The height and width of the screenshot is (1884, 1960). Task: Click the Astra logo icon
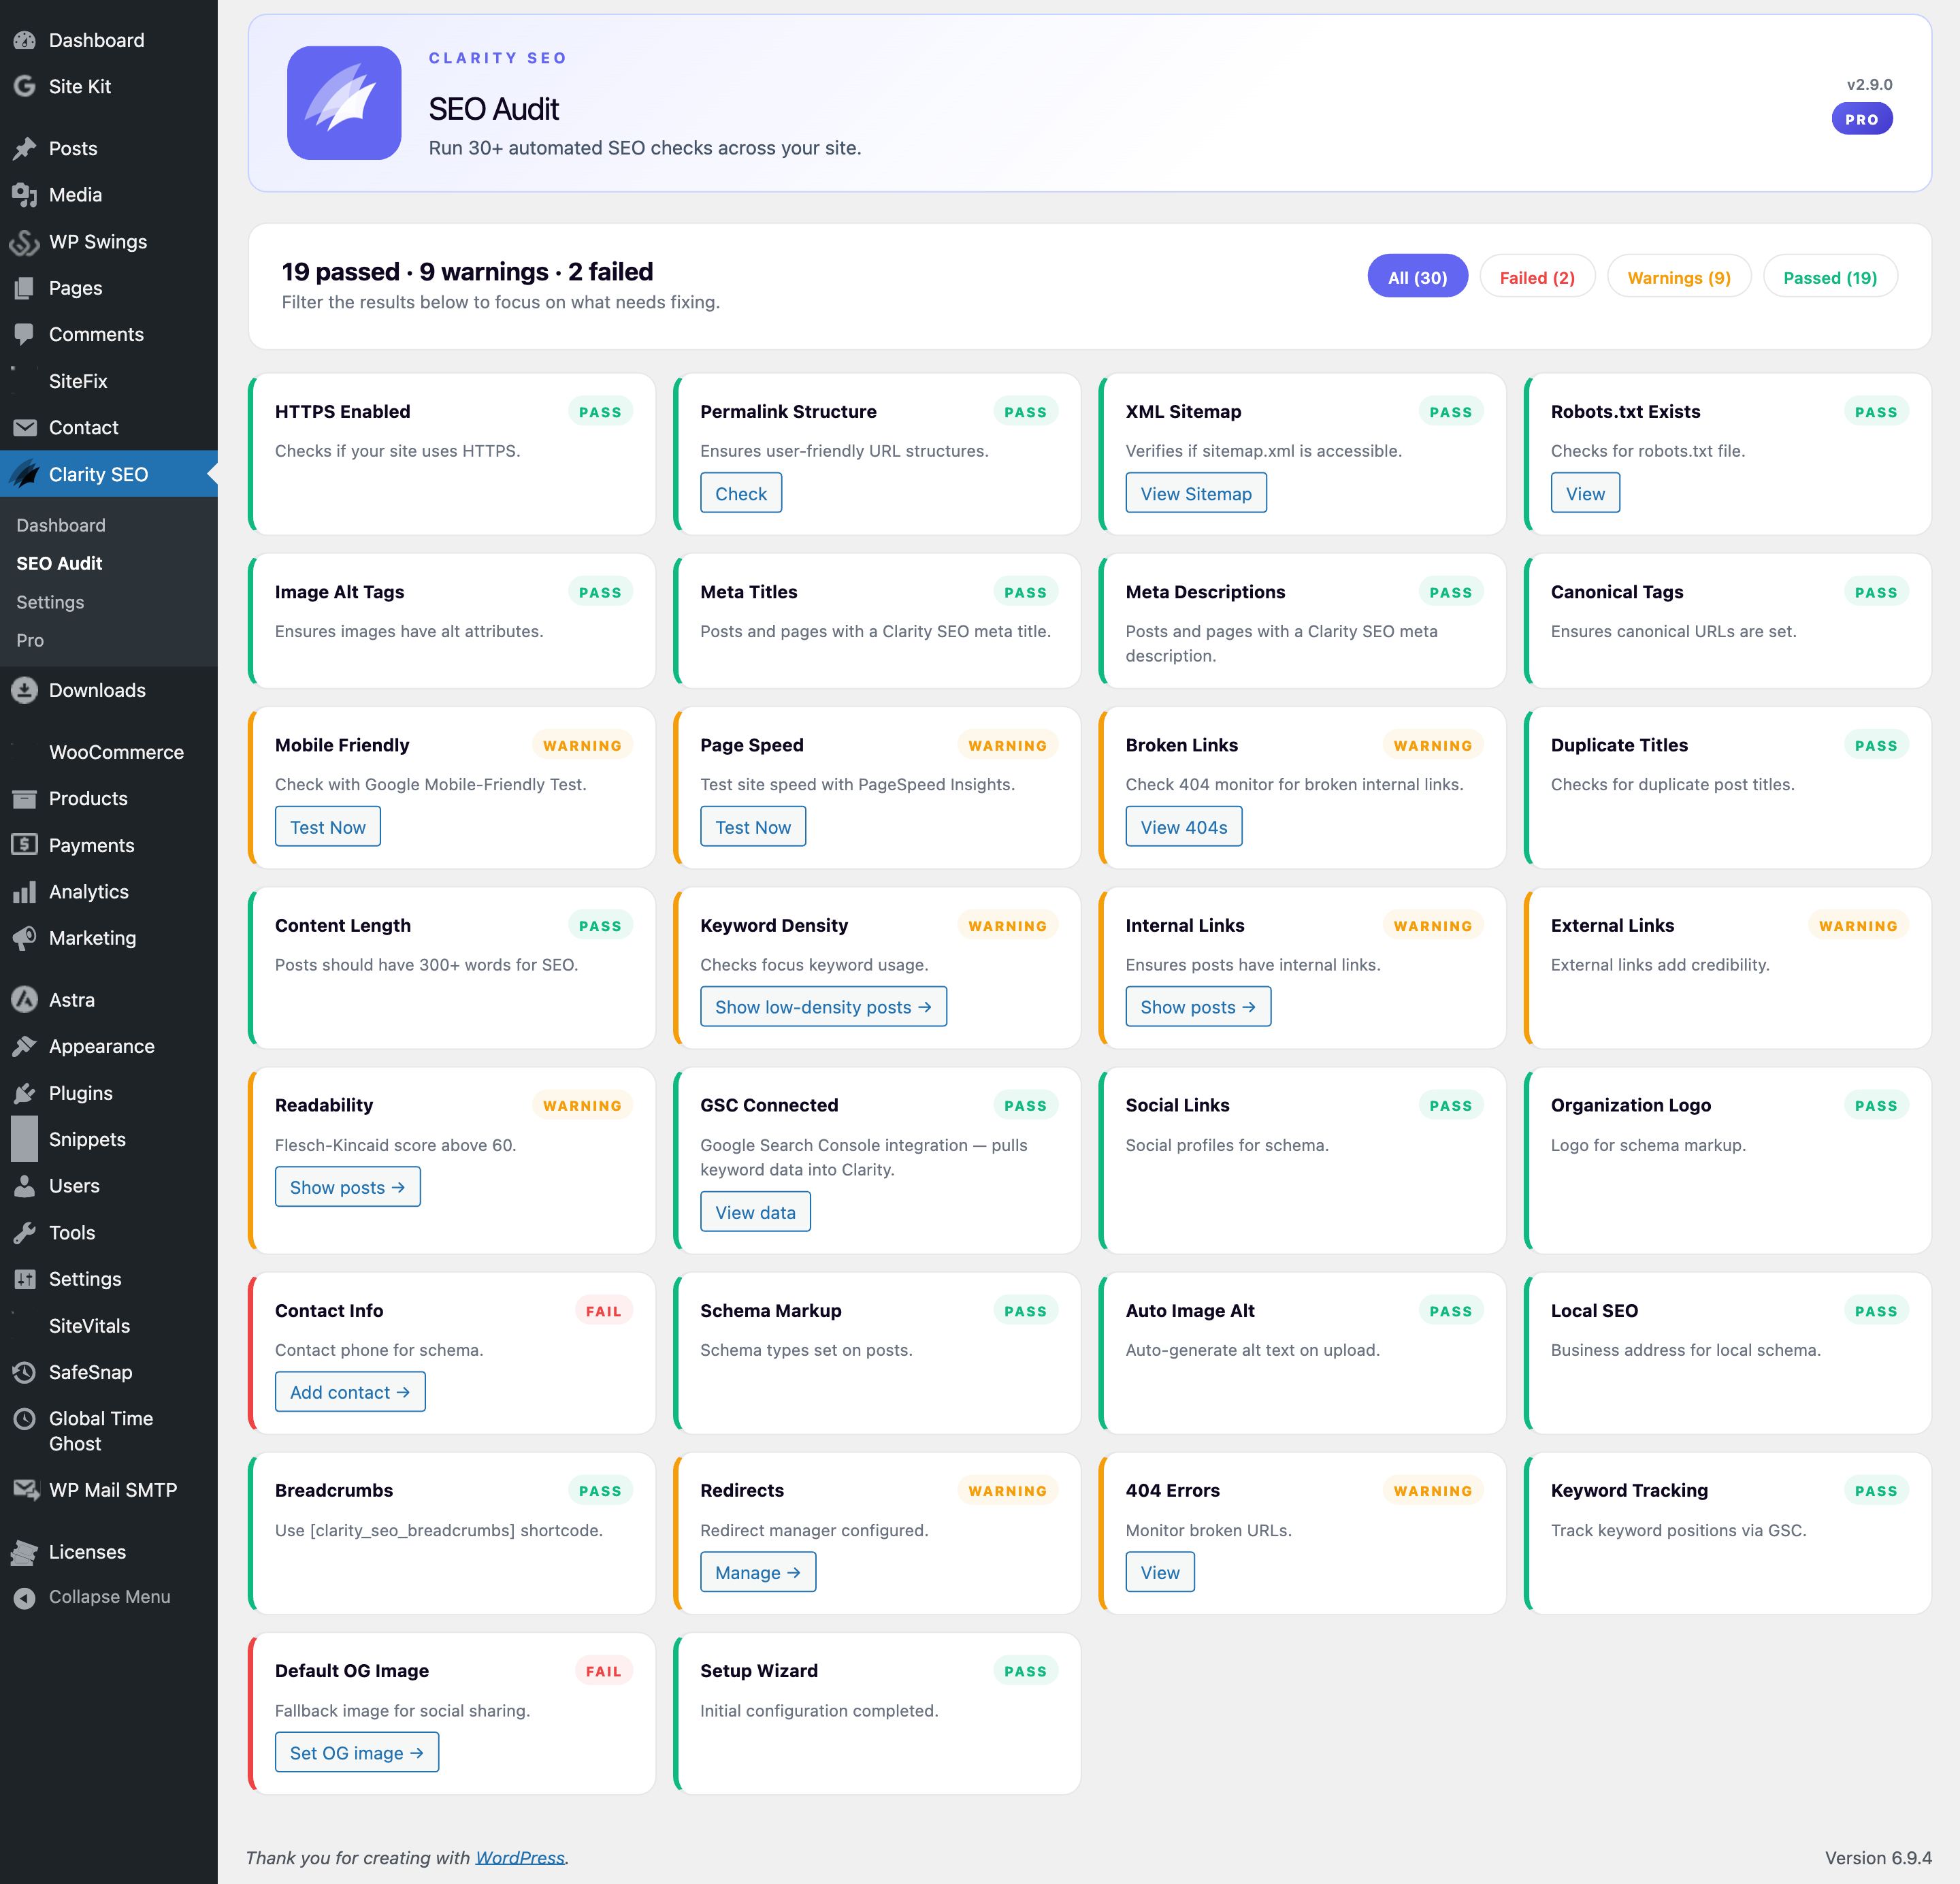pyautogui.click(x=24, y=1000)
